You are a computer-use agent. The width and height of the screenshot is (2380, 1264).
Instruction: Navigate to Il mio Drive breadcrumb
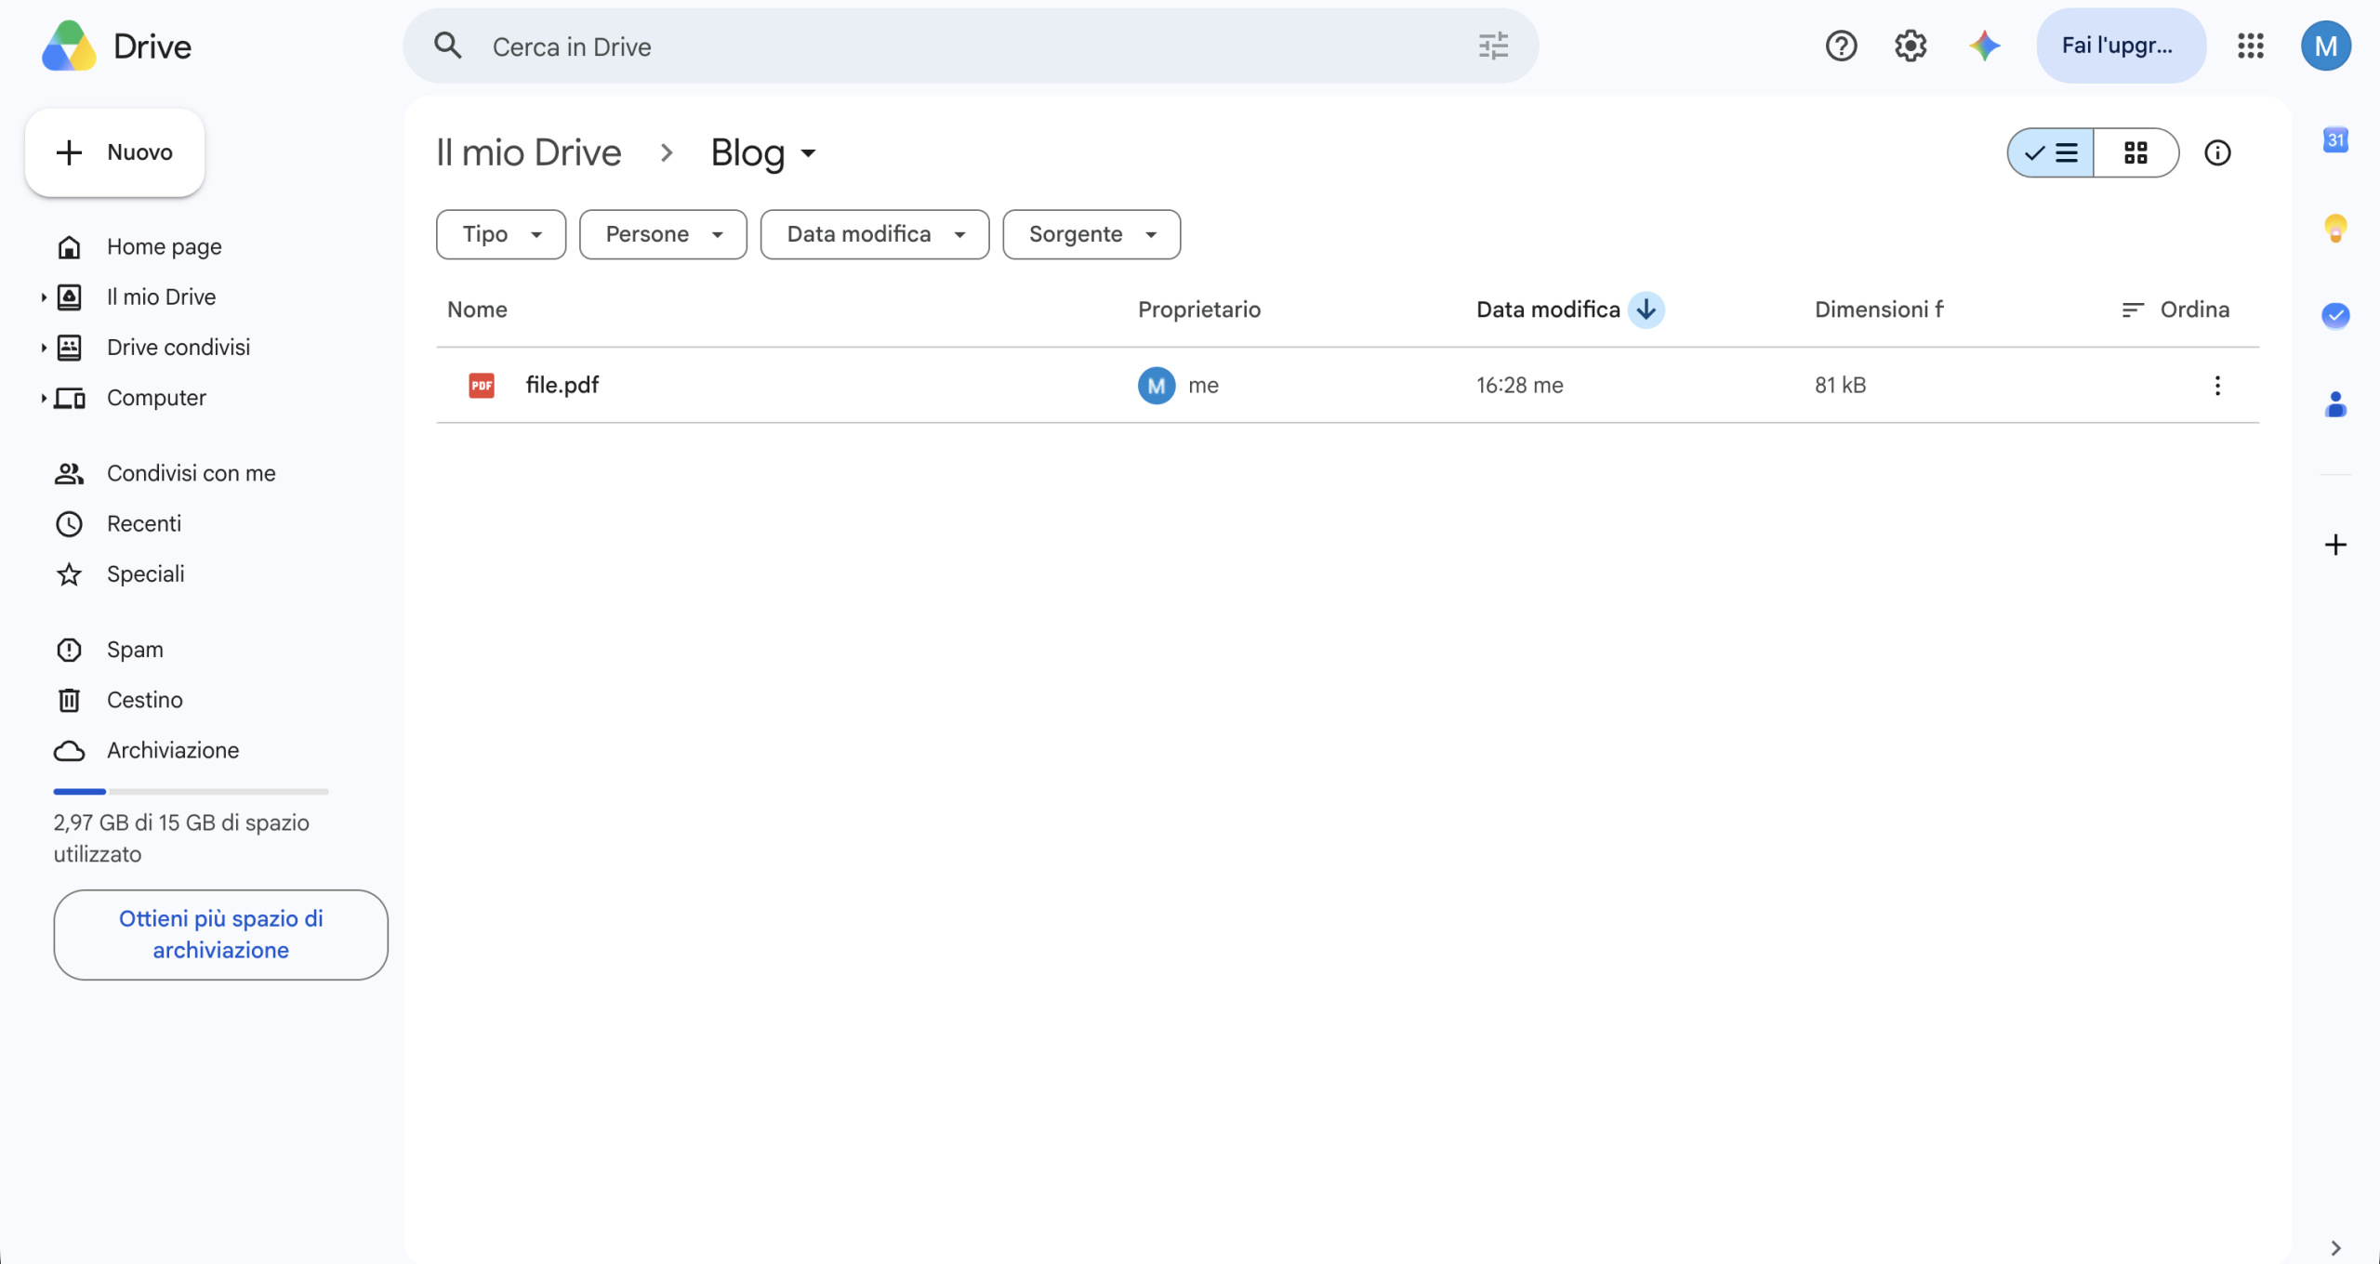[x=528, y=152]
